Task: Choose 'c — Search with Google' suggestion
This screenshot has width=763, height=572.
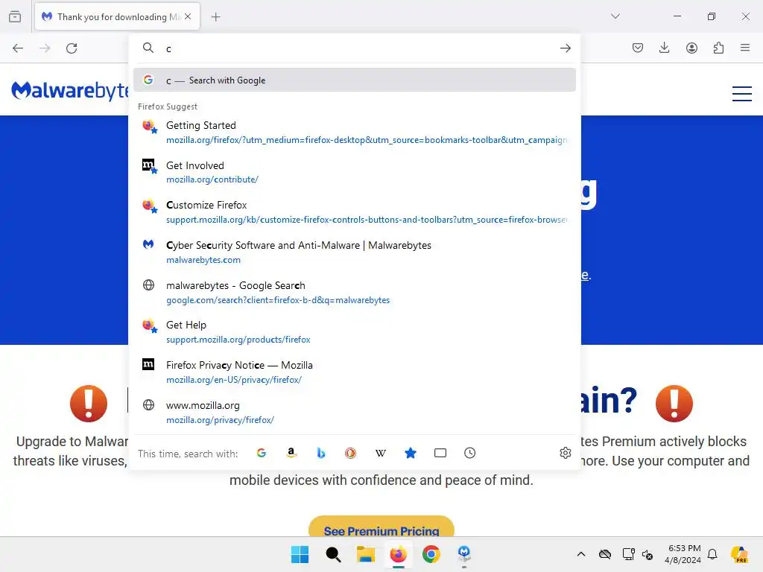Action: [x=354, y=80]
